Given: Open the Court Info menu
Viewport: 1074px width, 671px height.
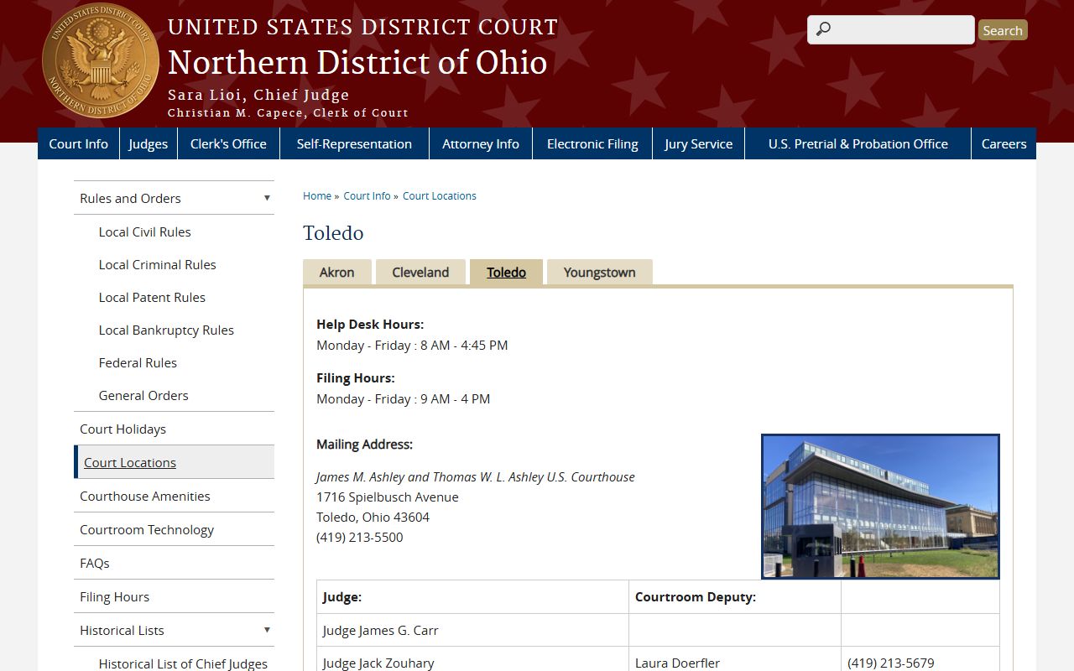Looking at the screenshot, I should pos(79,143).
